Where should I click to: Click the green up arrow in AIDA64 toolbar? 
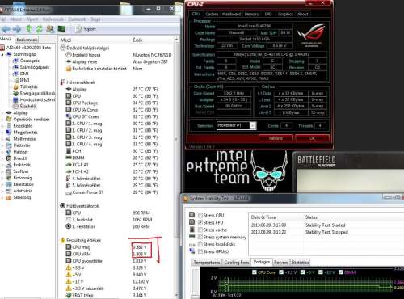pyautogui.click(x=29, y=29)
